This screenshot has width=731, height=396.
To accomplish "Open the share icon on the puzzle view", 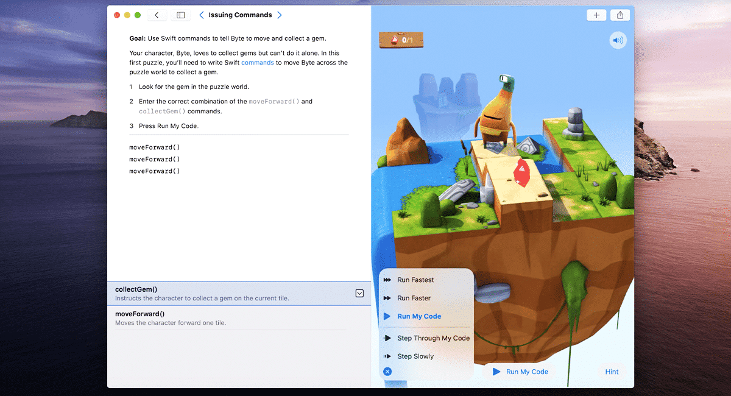I will coord(620,15).
